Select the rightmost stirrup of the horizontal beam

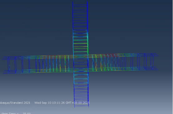pyautogui.click(x=152, y=62)
